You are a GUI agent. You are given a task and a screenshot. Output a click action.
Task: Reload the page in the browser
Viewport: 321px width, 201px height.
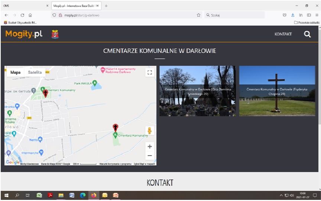22,15
